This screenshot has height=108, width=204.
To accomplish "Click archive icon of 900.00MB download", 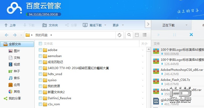I will pyautogui.click(x=156, y=51).
